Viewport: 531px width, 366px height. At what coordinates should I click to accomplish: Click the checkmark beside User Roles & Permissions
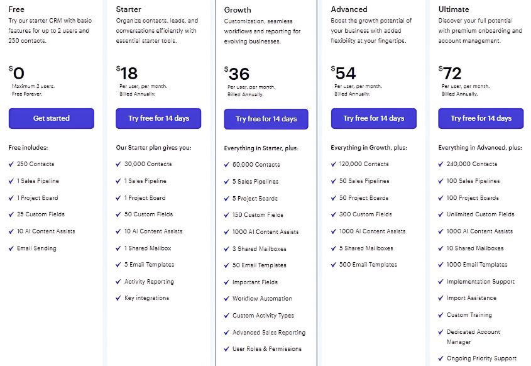(x=227, y=349)
